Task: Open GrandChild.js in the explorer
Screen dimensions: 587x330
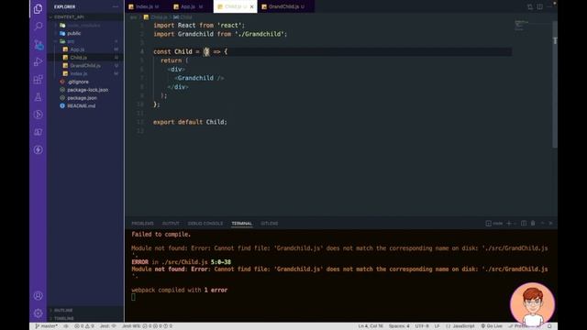Action: pos(85,65)
